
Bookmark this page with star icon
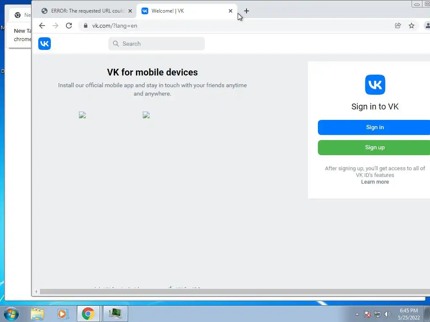click(x=412, y=26)
